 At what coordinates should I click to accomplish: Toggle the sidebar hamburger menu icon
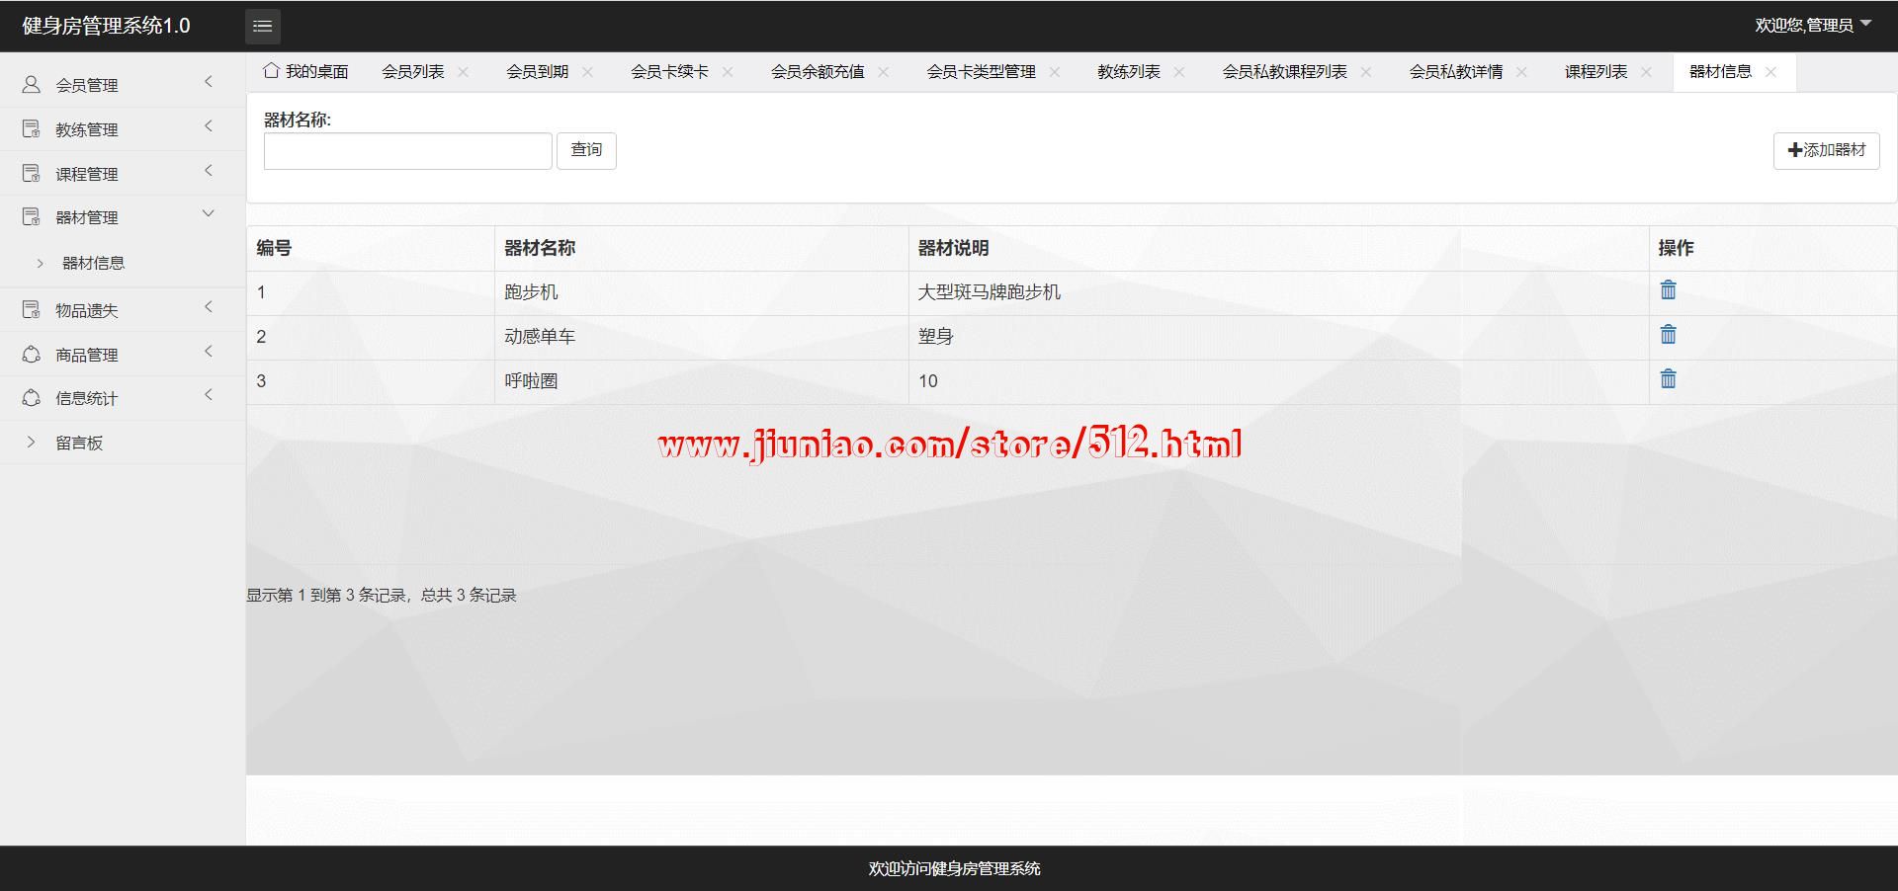(x=263, y=27)
